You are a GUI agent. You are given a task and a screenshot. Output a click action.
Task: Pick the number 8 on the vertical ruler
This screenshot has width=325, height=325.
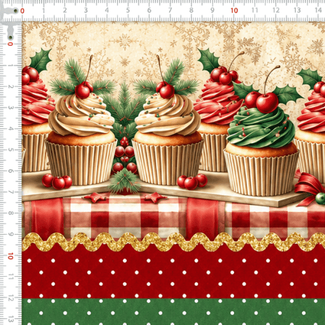10,213
